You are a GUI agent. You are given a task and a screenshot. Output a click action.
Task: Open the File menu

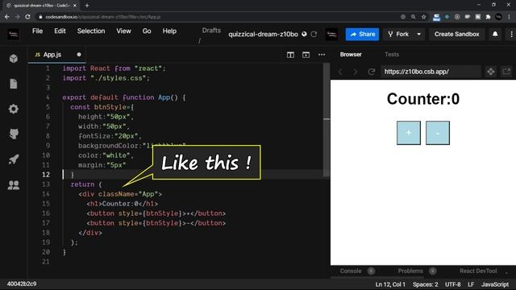[x=37, y=31]
